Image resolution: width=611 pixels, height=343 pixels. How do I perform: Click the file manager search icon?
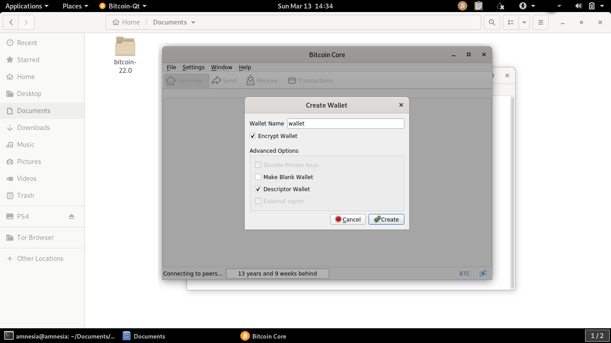click(492, 22)
